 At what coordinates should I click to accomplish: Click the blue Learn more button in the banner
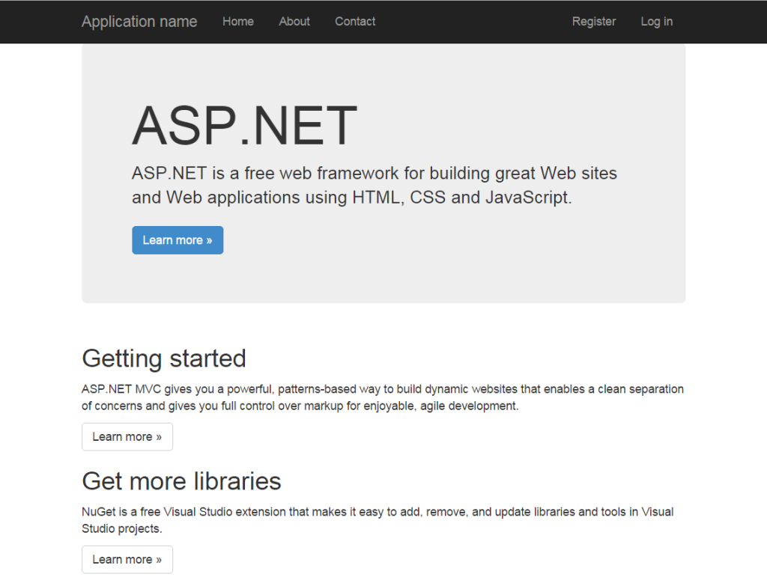click(x=178, y=239)
